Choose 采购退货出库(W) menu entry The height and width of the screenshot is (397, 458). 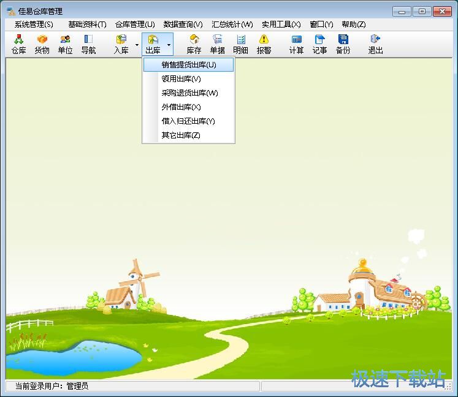point(188,93)
